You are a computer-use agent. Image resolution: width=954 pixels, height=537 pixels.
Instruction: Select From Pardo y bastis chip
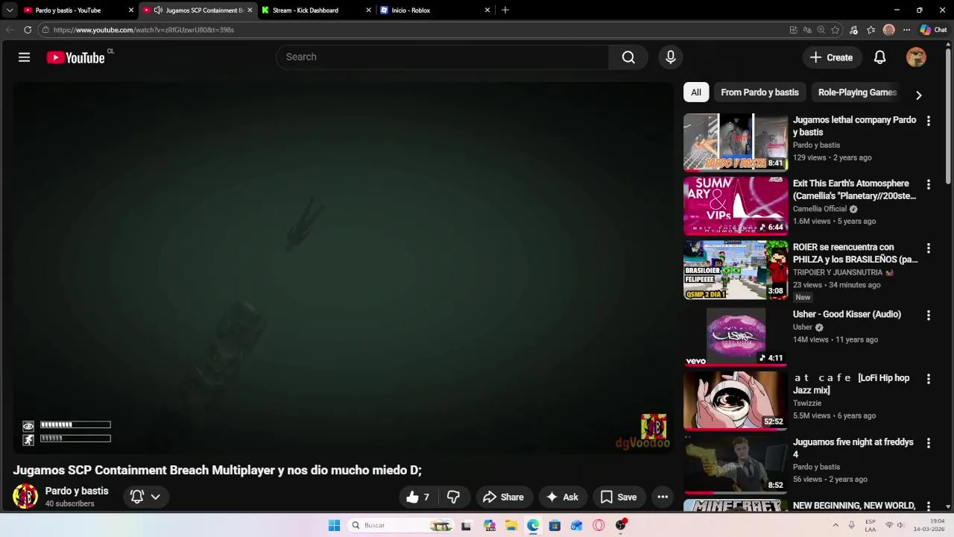coord(759,92)
